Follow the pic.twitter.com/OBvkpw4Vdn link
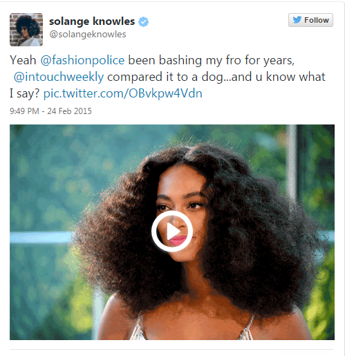345x356 pixels. tap(123, 93)
